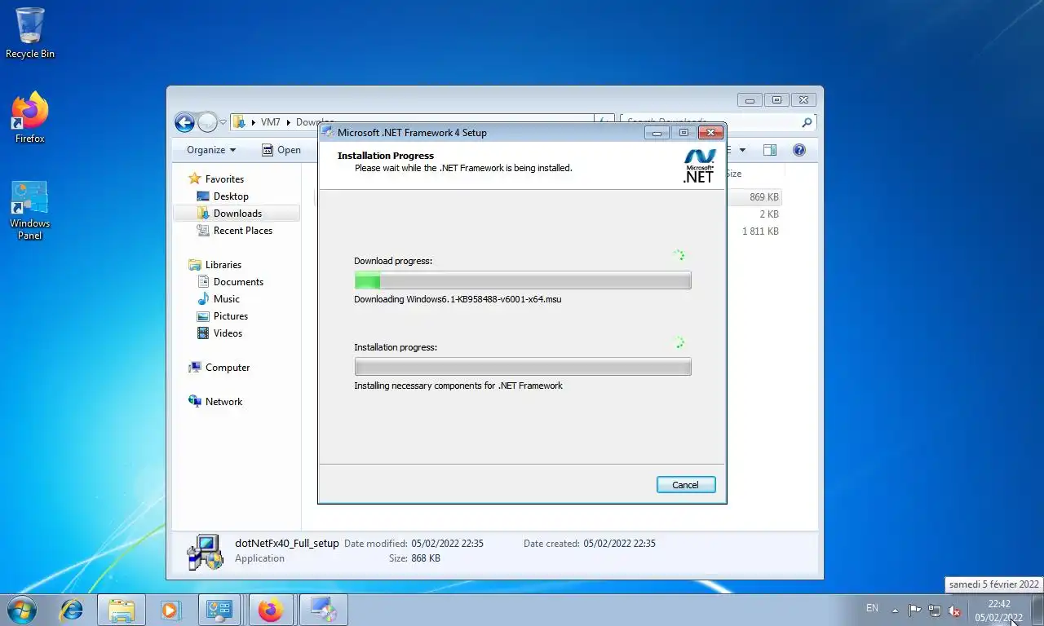Open the recent pages dropdown in Explorer
This screenshot has height=626, width=1044.
pos(223,123)
